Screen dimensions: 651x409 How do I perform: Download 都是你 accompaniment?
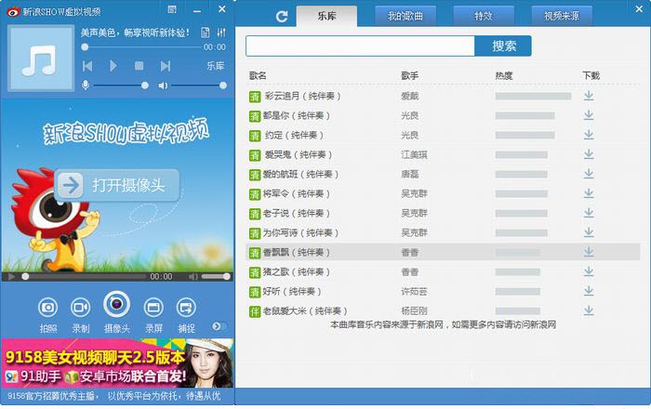(589, 115)
